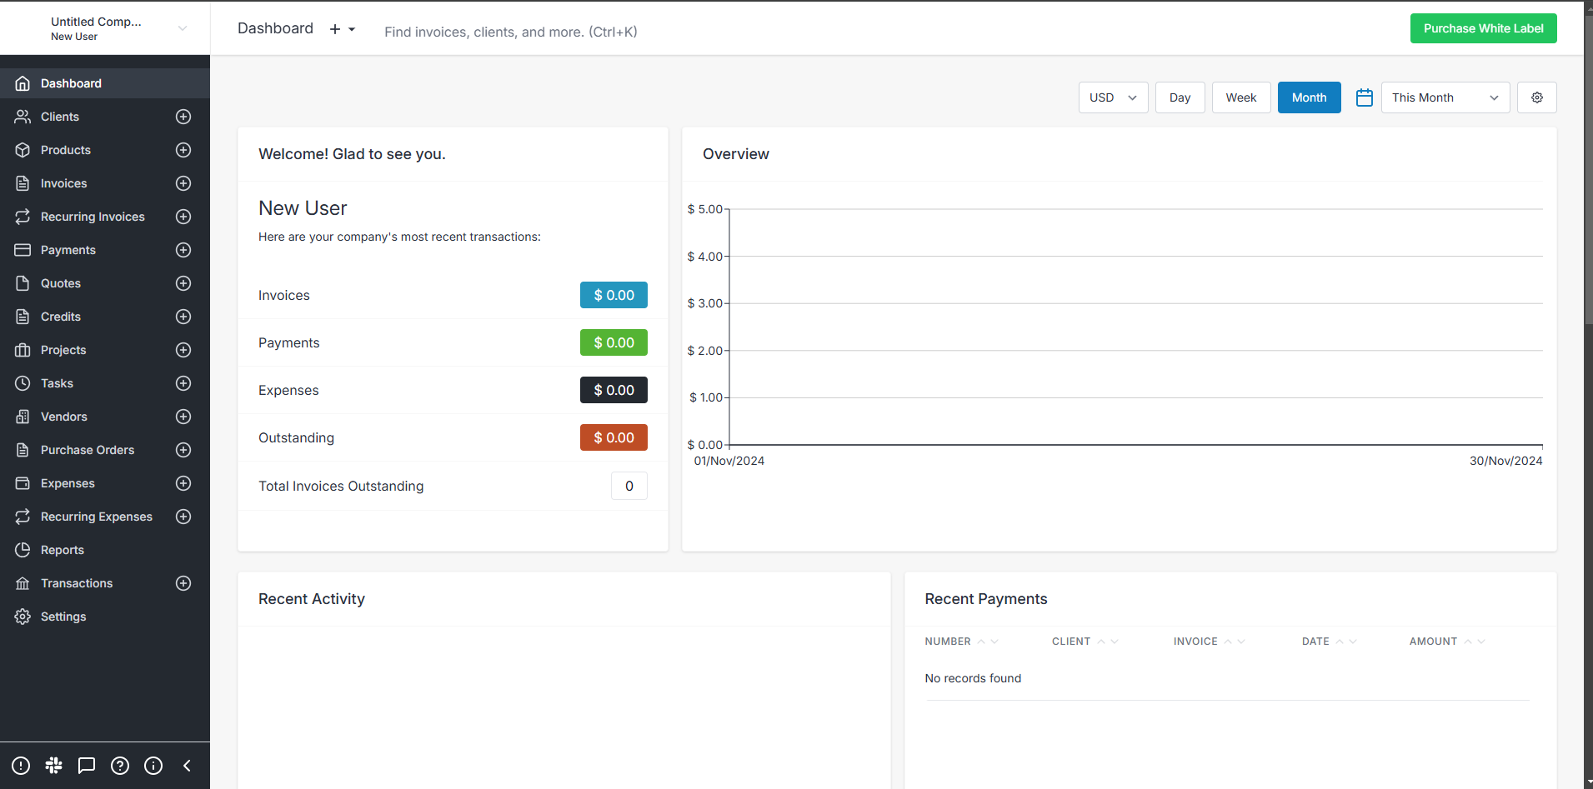Add new invoice via sidebar plus icon
This screenshot has height=789, width=1593.
tap(183, 183)
